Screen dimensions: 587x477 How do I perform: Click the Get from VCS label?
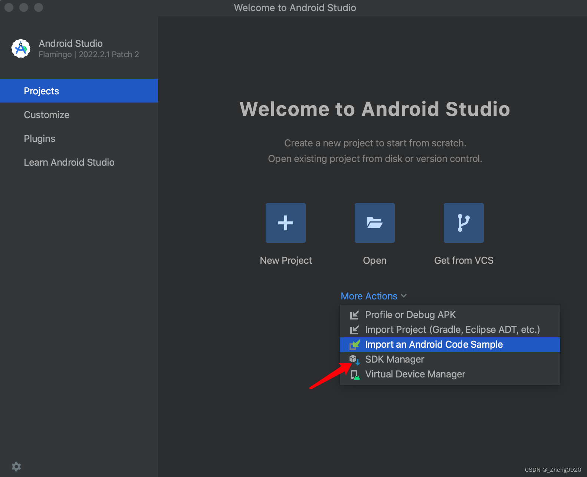[x=464, y=260]
